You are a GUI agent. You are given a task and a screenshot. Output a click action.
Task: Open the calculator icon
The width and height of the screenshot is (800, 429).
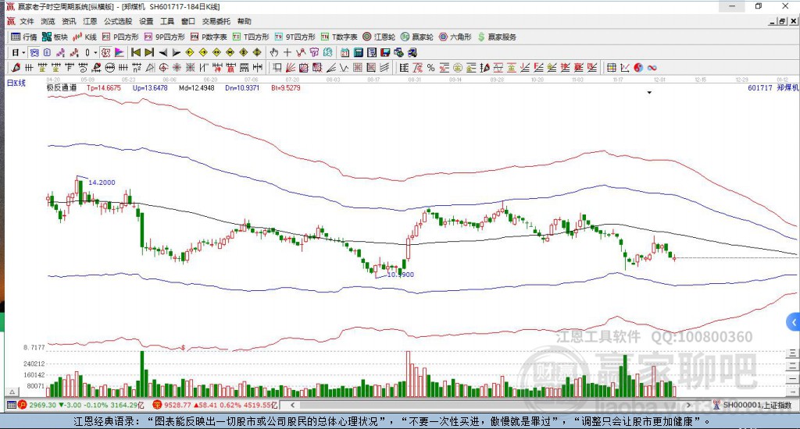(x=358, y=52)
